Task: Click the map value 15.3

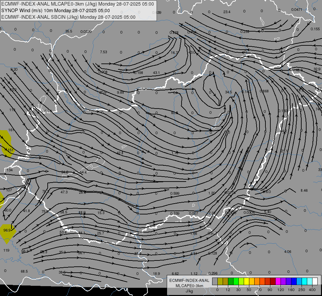Action: point(101,213)
